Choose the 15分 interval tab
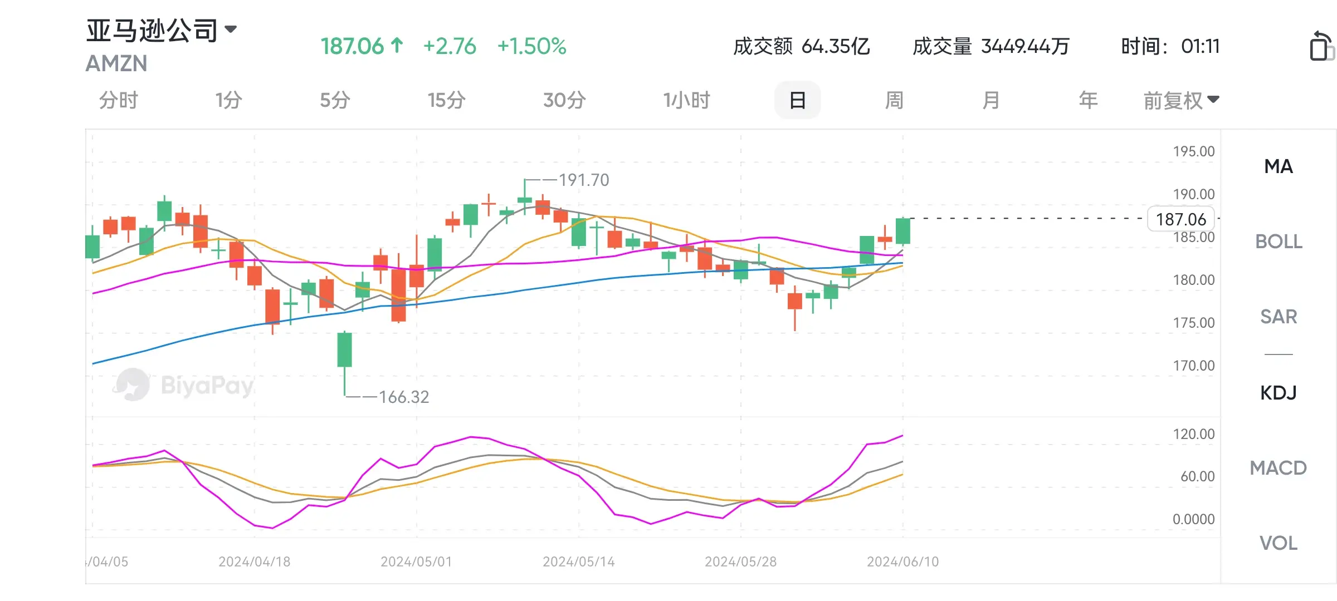 pos(446,101)
